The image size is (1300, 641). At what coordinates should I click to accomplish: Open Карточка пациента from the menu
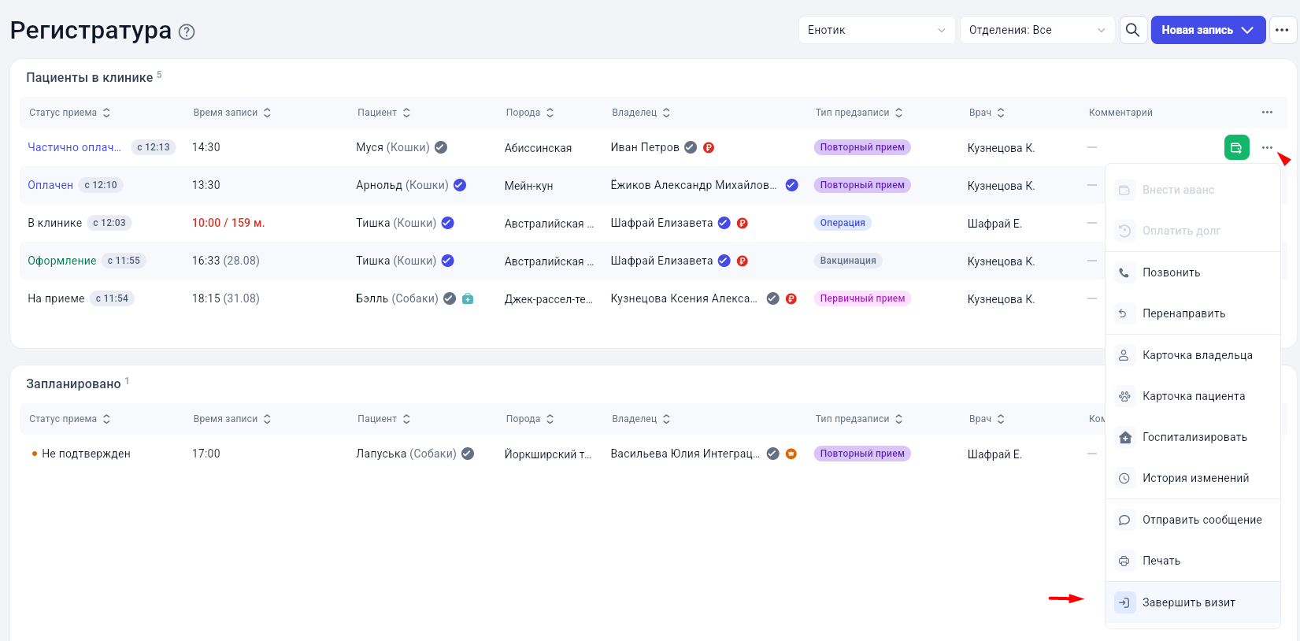[x=1192, y=396]
